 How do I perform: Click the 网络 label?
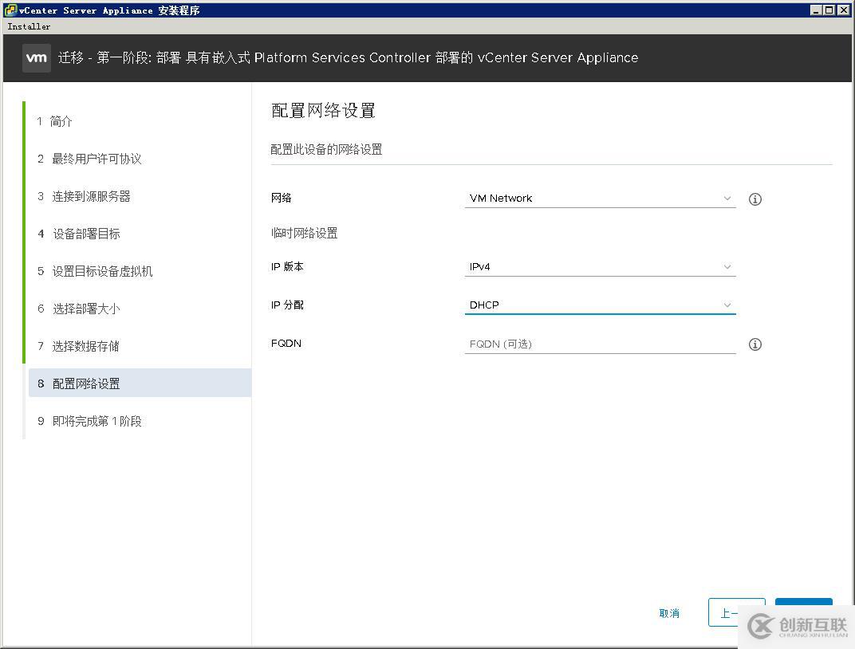coord(282,198)
